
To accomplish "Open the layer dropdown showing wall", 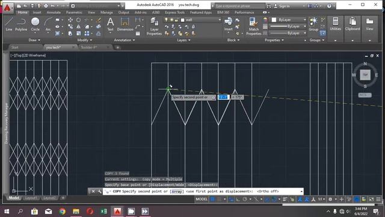I will [x=192, y=20].
